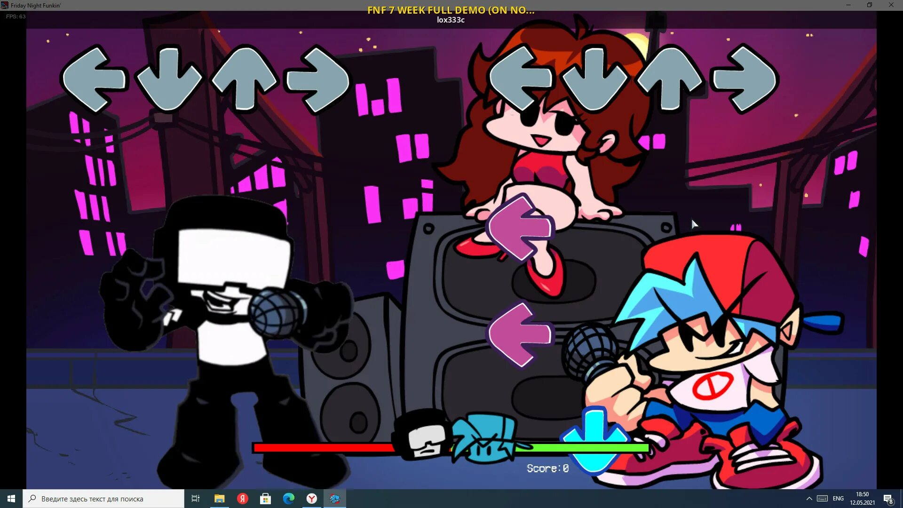
Task: Switch the ENG input language indicator
Action: pos(838,499)
